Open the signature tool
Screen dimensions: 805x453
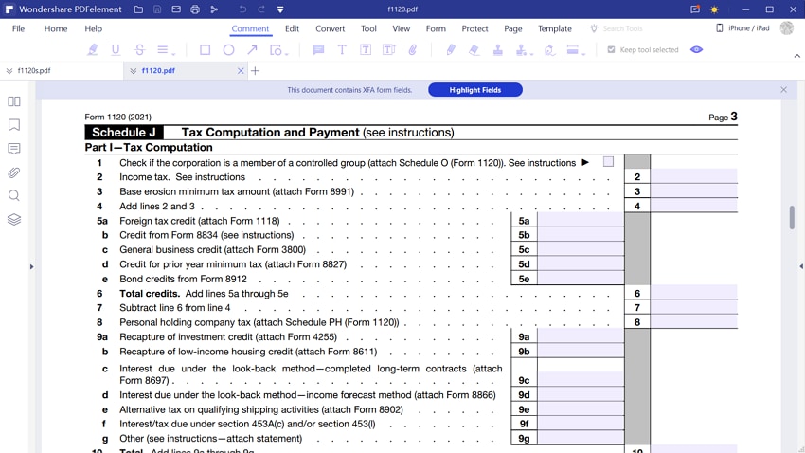click(549, 50)
